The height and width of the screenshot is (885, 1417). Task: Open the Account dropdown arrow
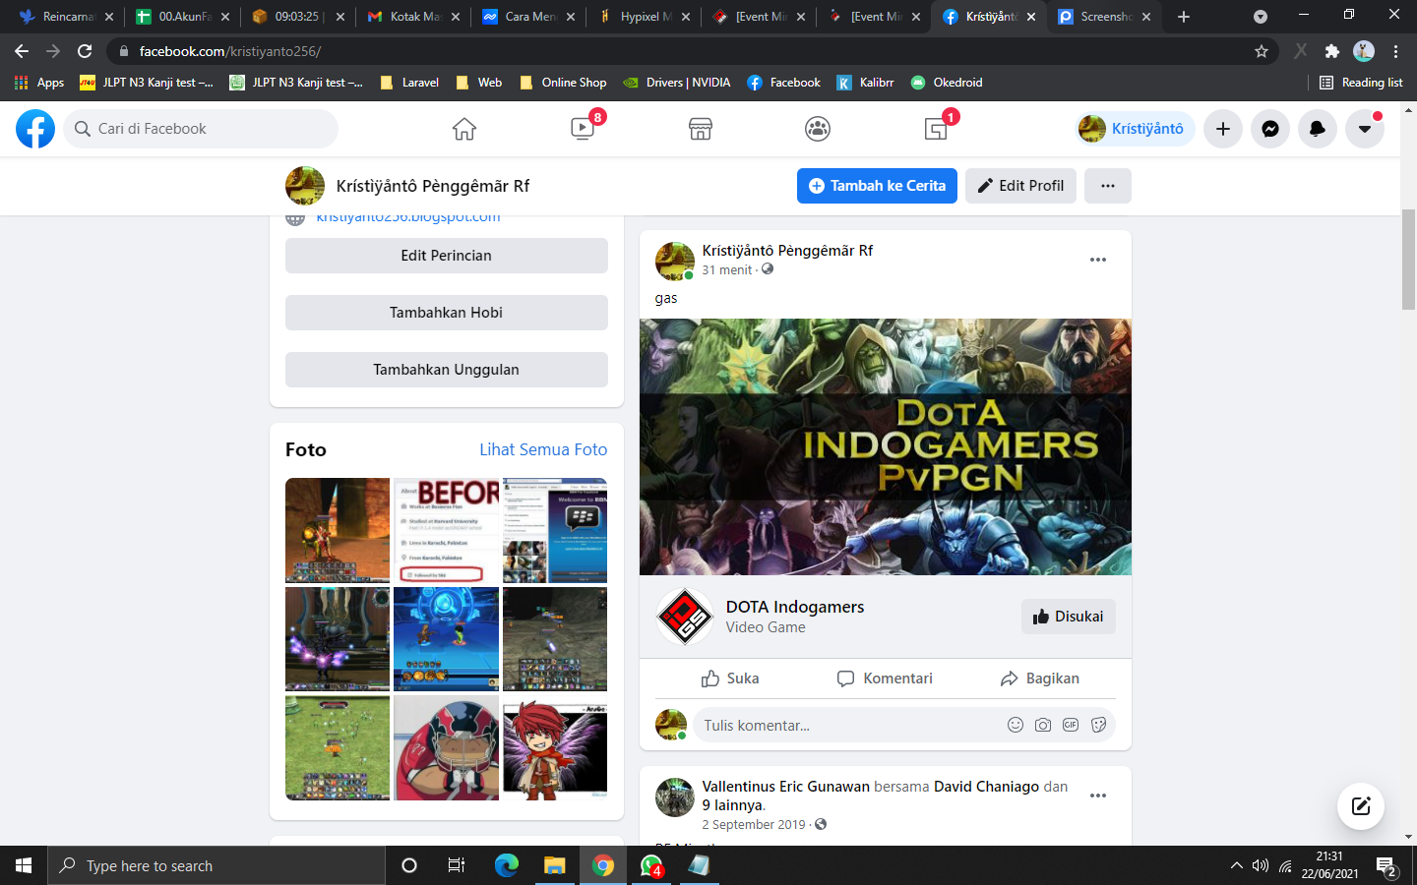coord(1365,129)
